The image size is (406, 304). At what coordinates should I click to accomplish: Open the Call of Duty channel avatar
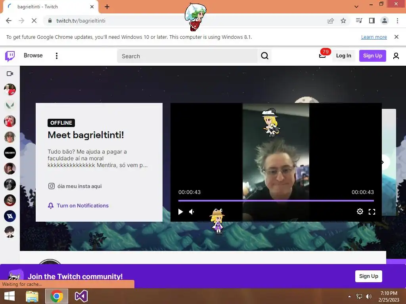point(10,153)
